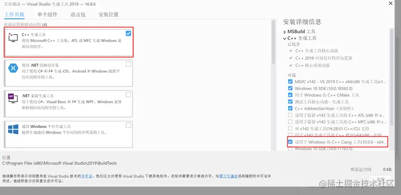Check the 使用 .NET 的移动开发 workload checkbox
The width and height of the screenshot is (401, 195).
pos(128,64)
